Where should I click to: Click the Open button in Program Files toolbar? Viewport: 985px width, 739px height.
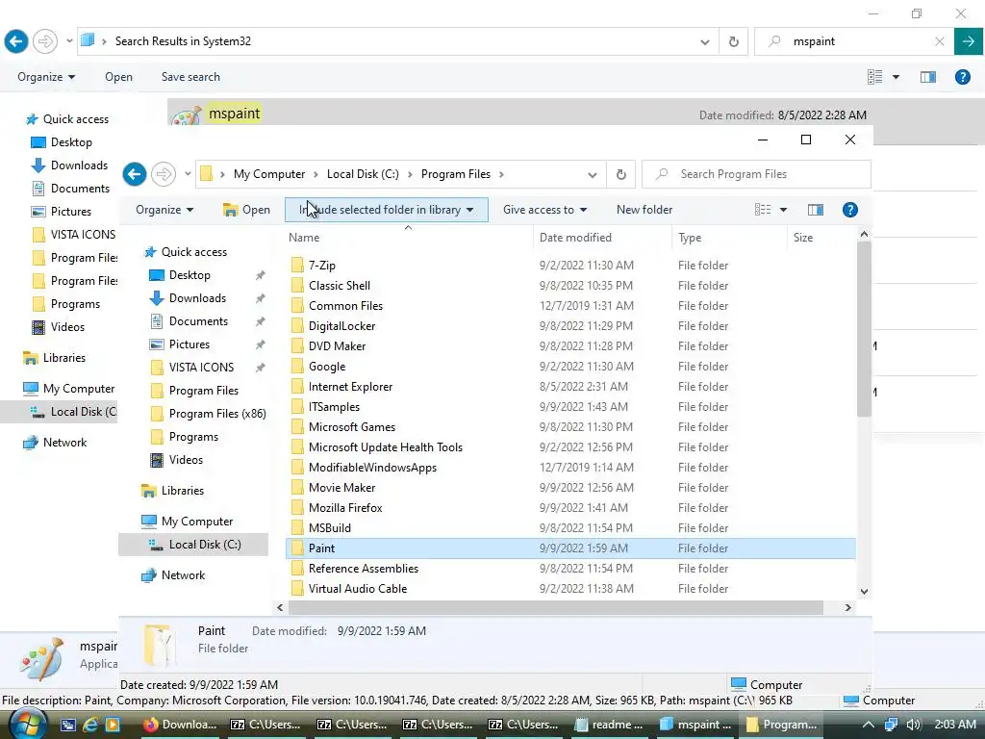click(x=247, y=210)
